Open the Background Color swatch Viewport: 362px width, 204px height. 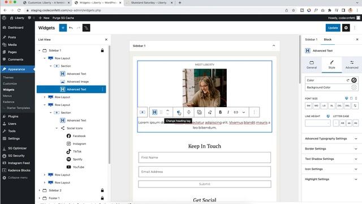[x=354, y=87]
